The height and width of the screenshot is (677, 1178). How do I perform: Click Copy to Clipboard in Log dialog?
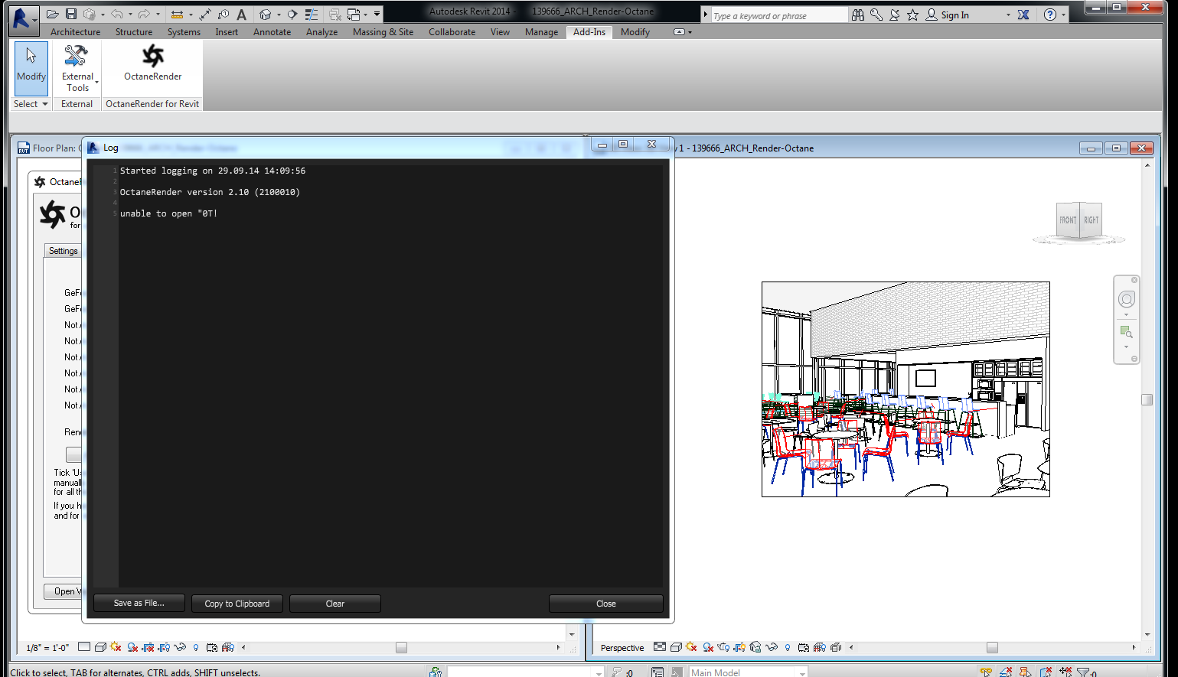237,604
